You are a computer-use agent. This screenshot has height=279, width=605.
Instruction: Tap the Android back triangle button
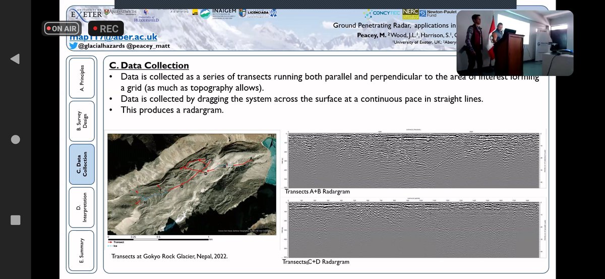tap(15, 58)
